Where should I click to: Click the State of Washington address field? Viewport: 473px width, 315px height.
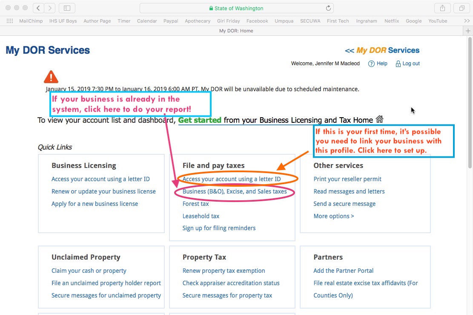(237, 8)
